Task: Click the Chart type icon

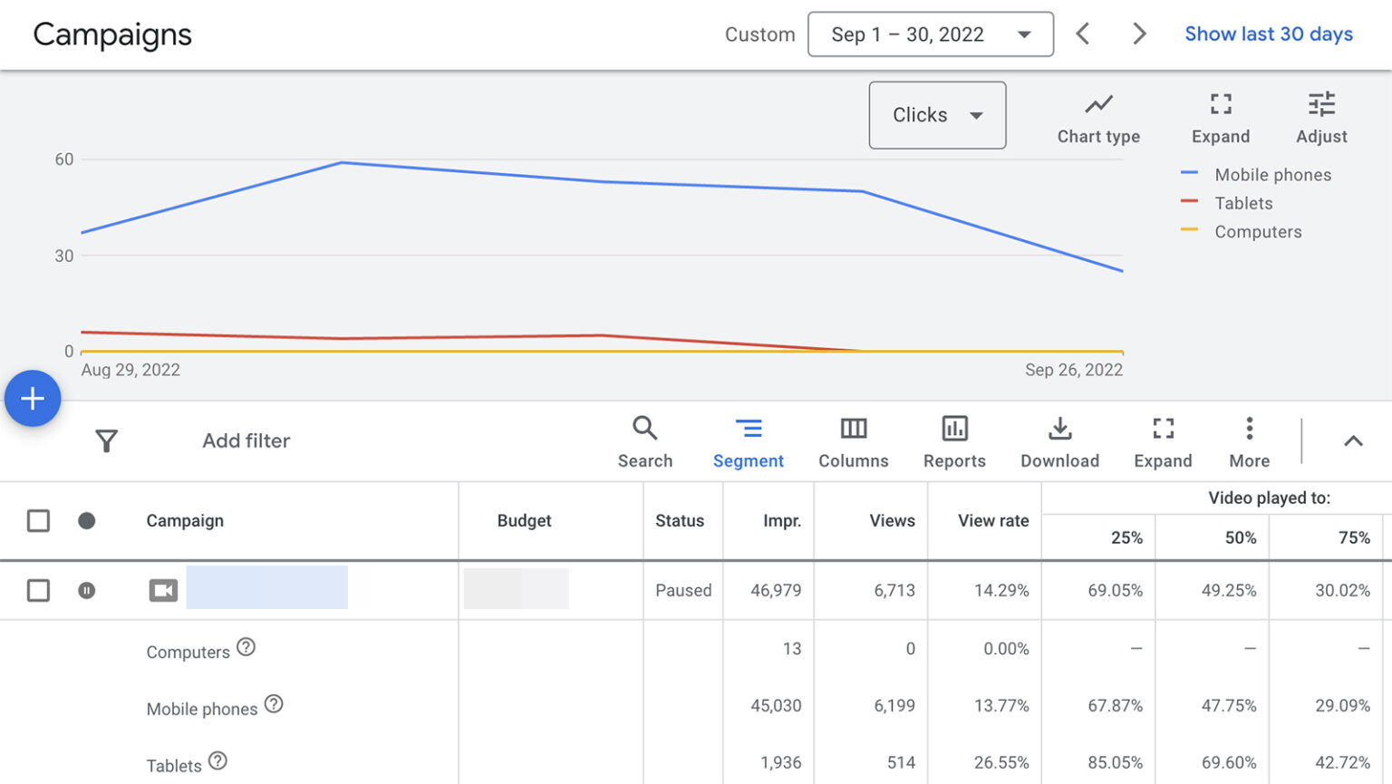Action: coord(1097,115)
